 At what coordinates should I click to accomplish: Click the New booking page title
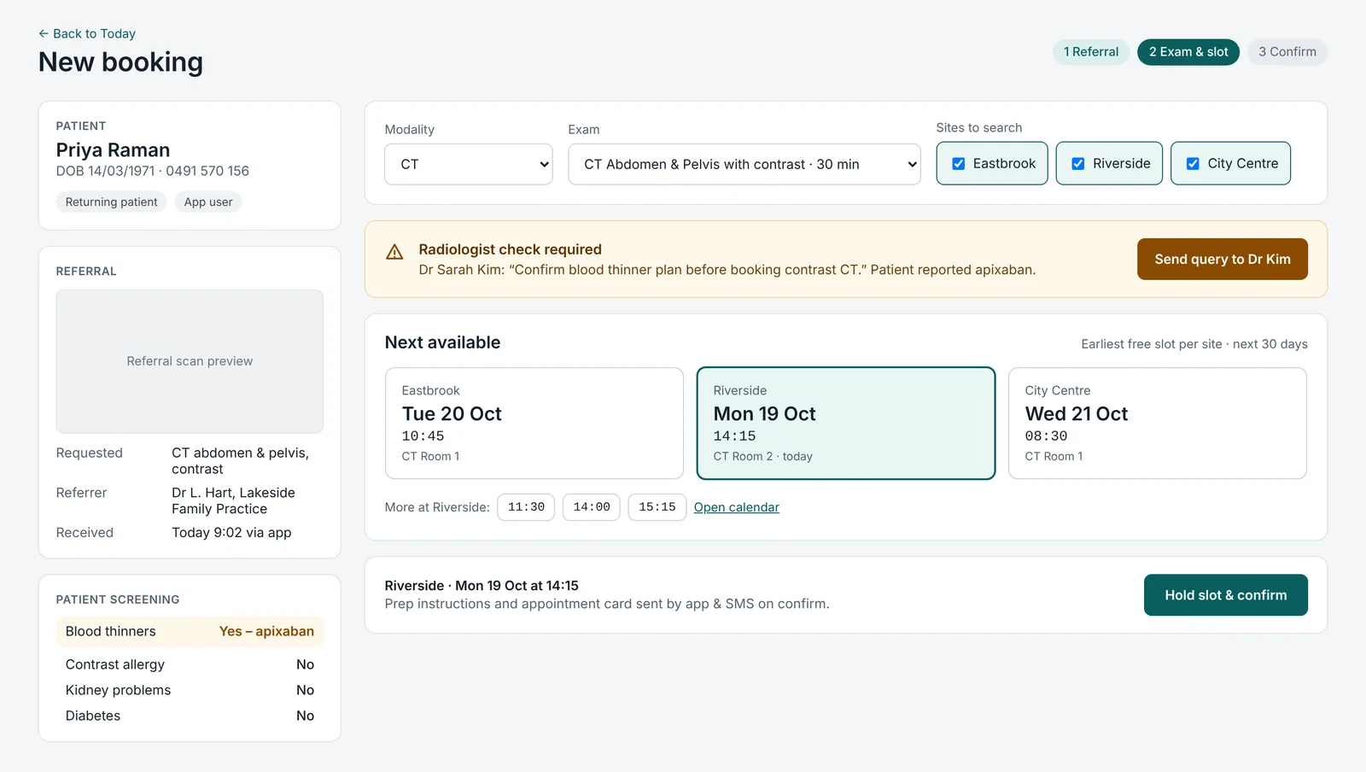120,62
